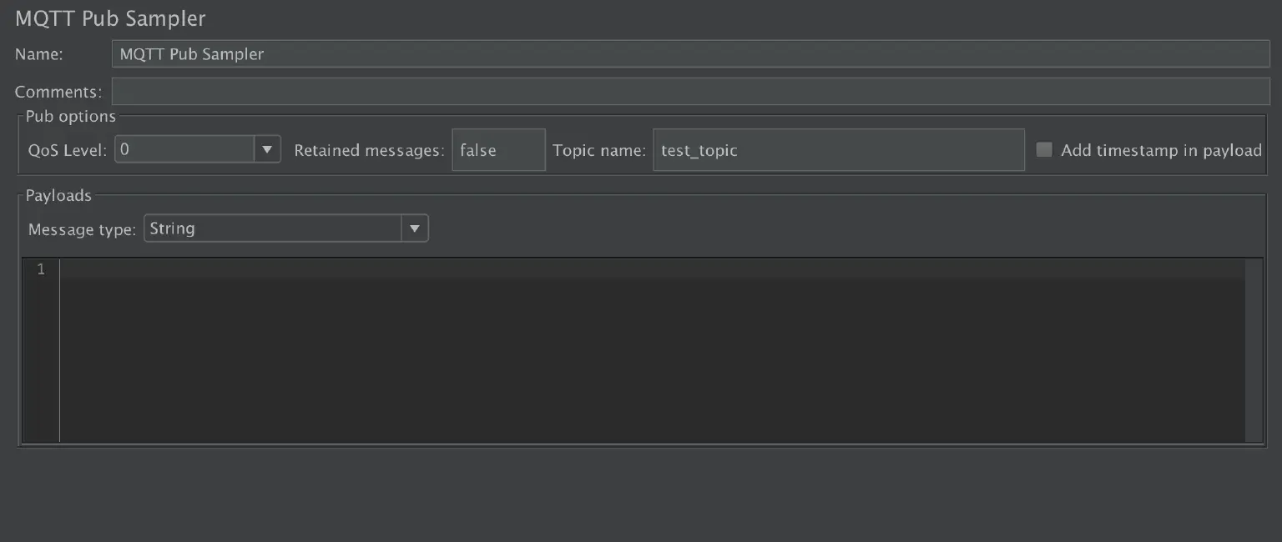1282x542 pixels.
Task: Focus the Comments text field
Action: [689, 91]
